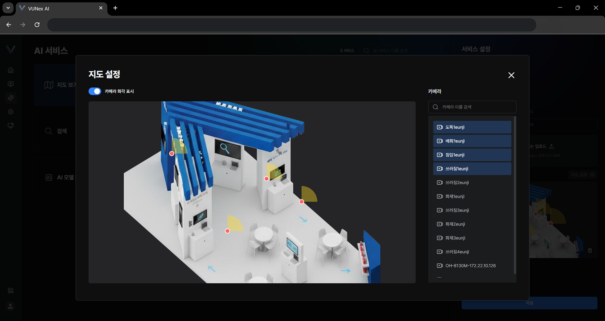Click the camera icon beside 쓰러짐4eunji

[x=440, y=252]
